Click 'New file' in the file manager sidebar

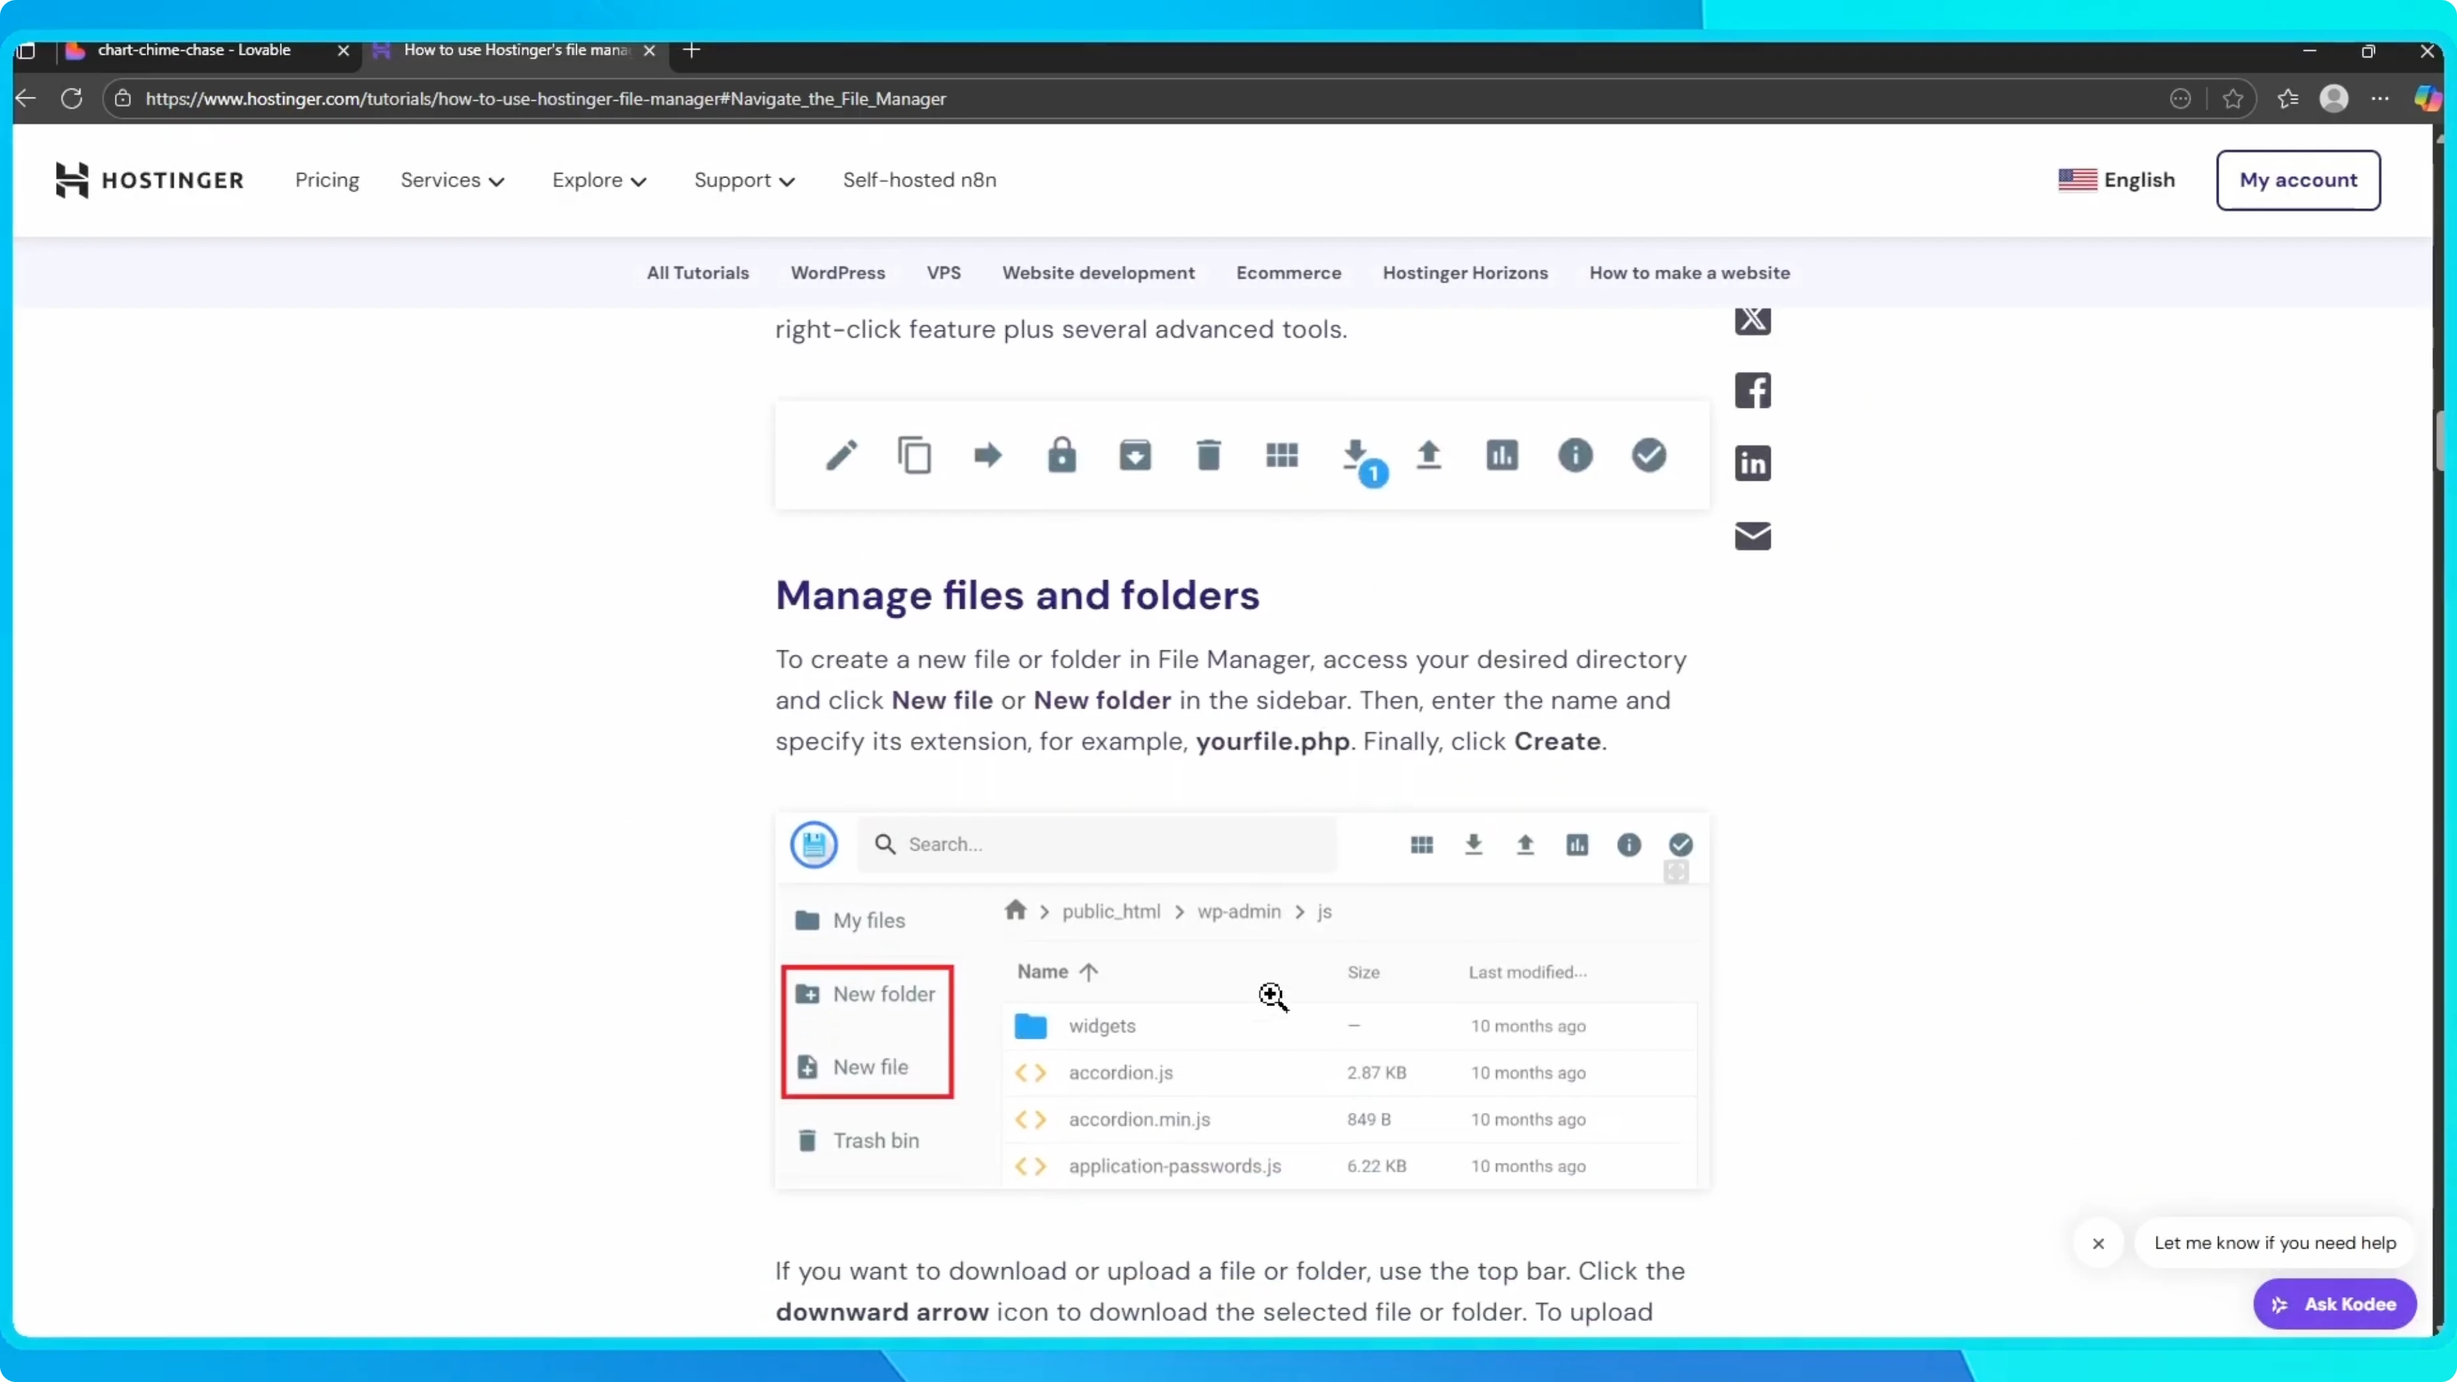(x=853, y=1068)
